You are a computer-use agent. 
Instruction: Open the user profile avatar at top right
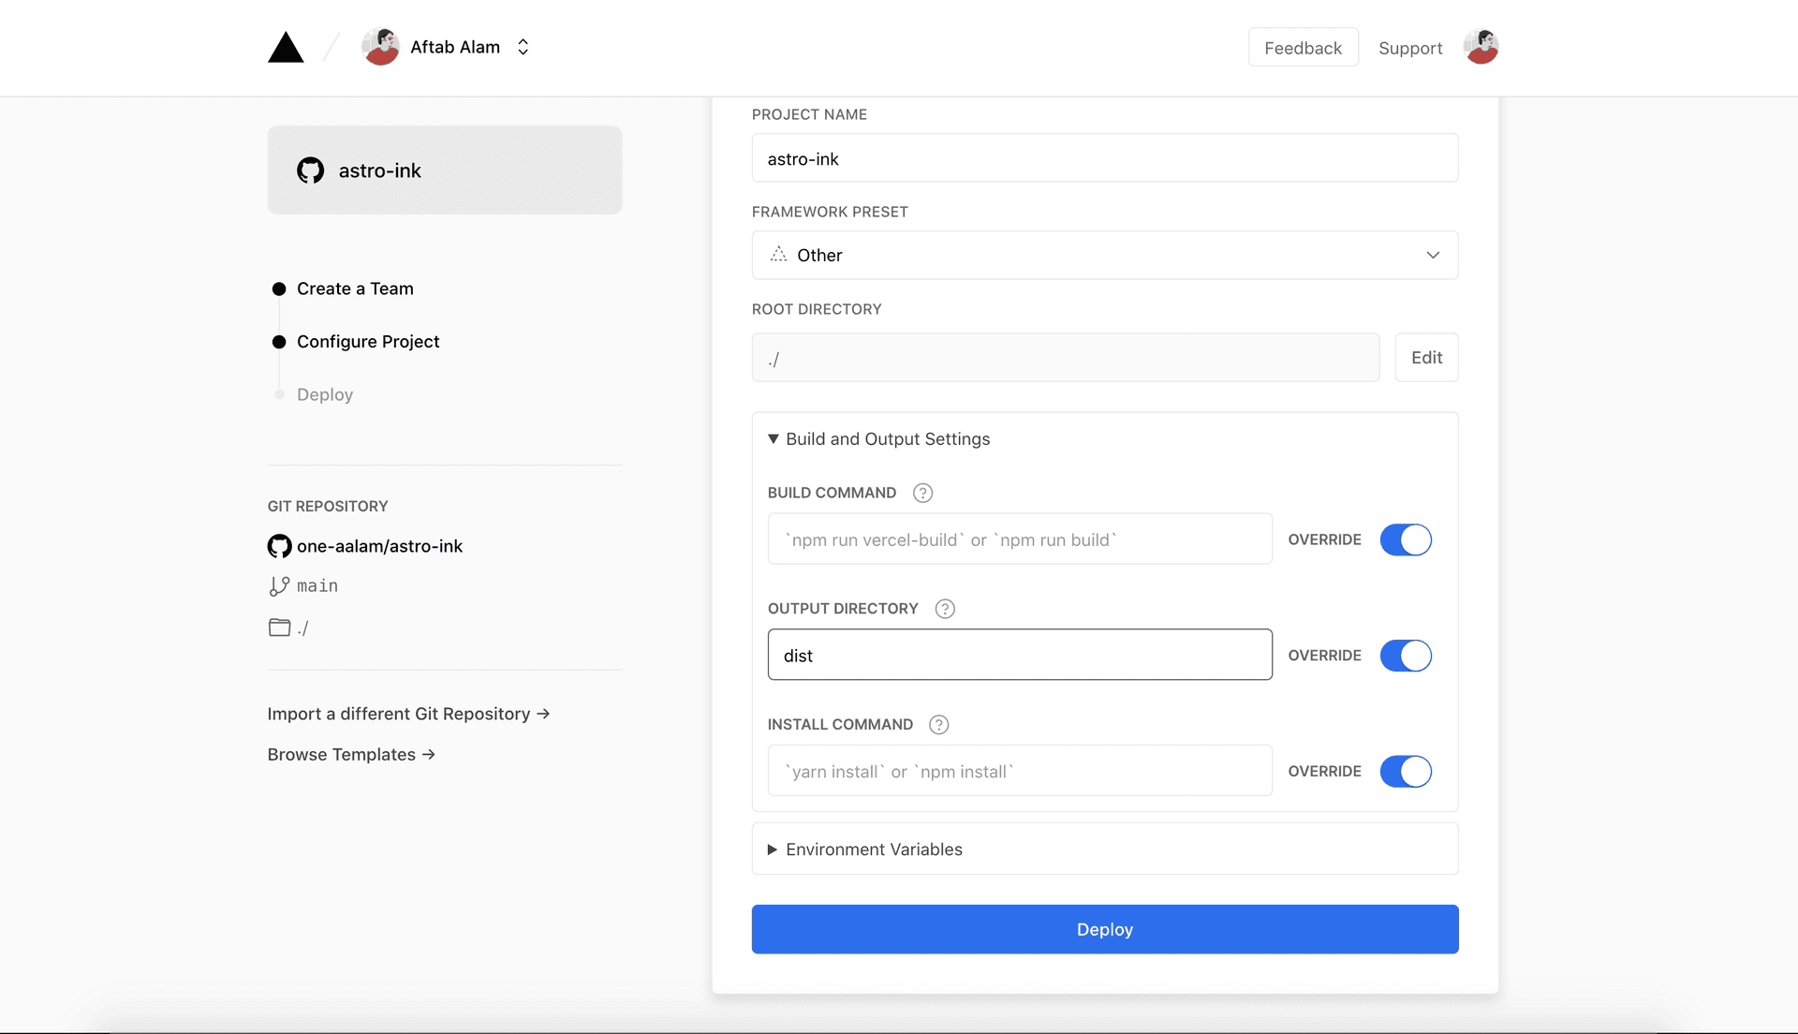(x=1481, y=47)
